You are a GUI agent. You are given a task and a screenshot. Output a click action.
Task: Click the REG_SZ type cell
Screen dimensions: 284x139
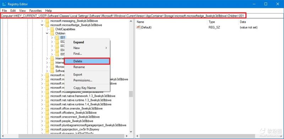click(x=214, y=27)
